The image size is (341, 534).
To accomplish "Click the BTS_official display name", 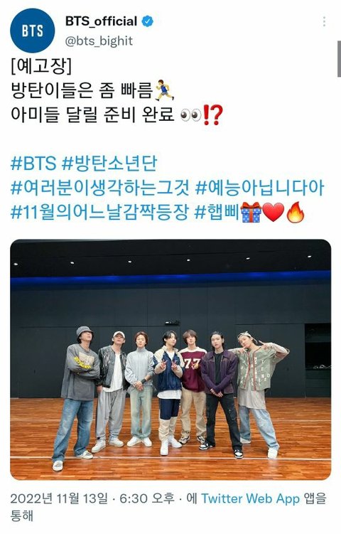I will (x=102, y=21).
